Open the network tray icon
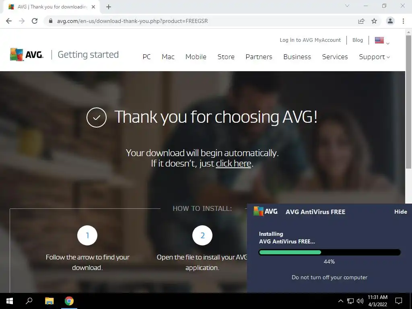Viewport: 412px width, 309px height. tap(350, 301)
